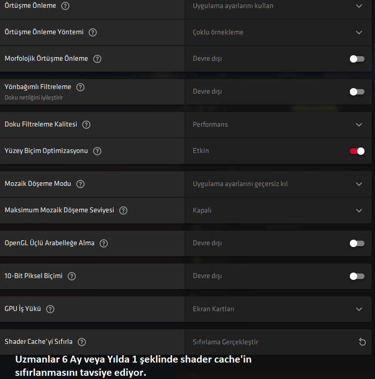Viewport: 375px width, 379px height.
Task: Click question mark beside Doku Filtreleme Kalitesi
Action: tap(86, 125)
